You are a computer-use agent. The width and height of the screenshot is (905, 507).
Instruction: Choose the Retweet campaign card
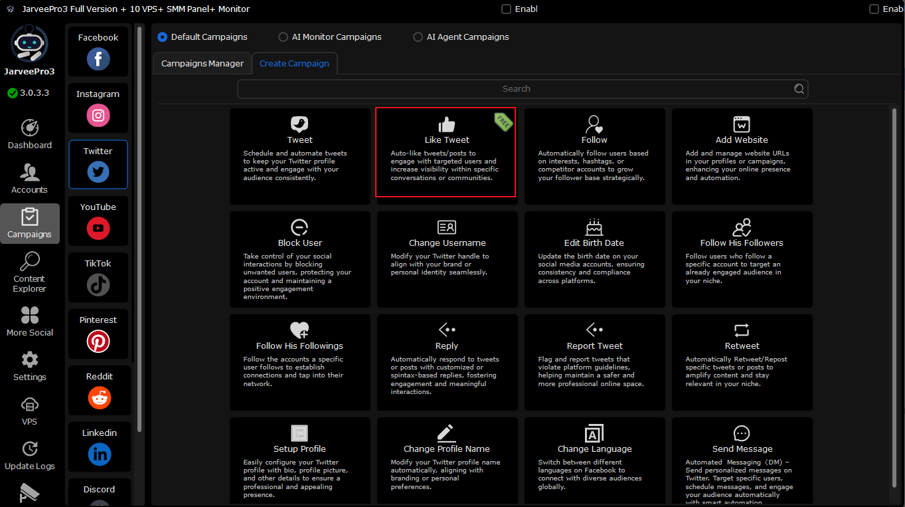point(742,359)
